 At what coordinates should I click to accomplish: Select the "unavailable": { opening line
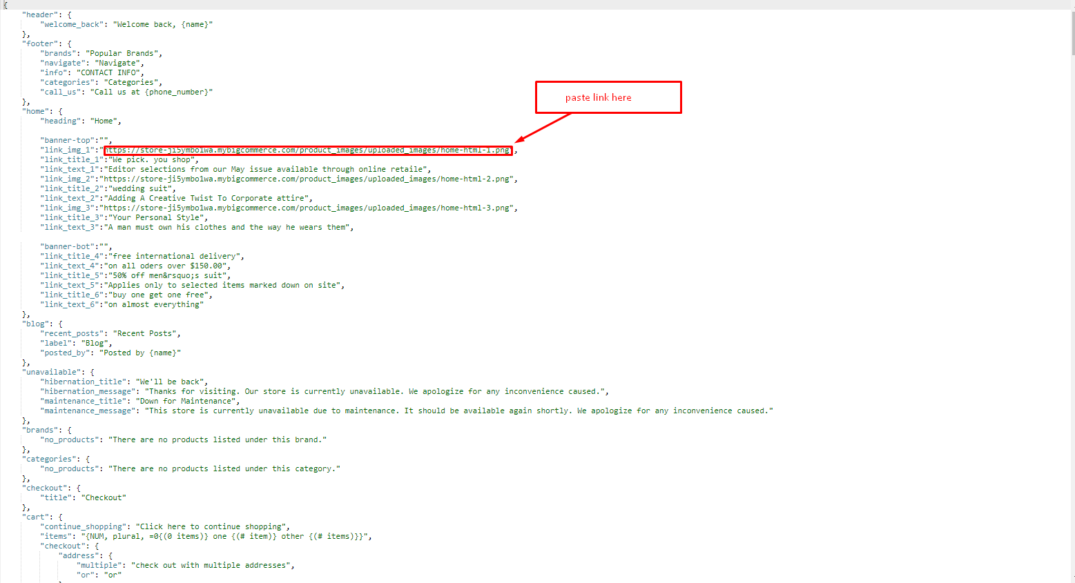click(58, 372)
